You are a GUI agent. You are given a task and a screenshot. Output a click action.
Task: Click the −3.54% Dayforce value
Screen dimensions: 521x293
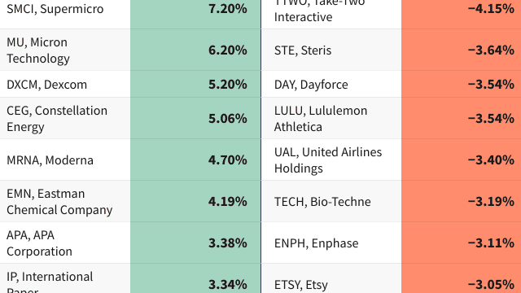[462, 84]
